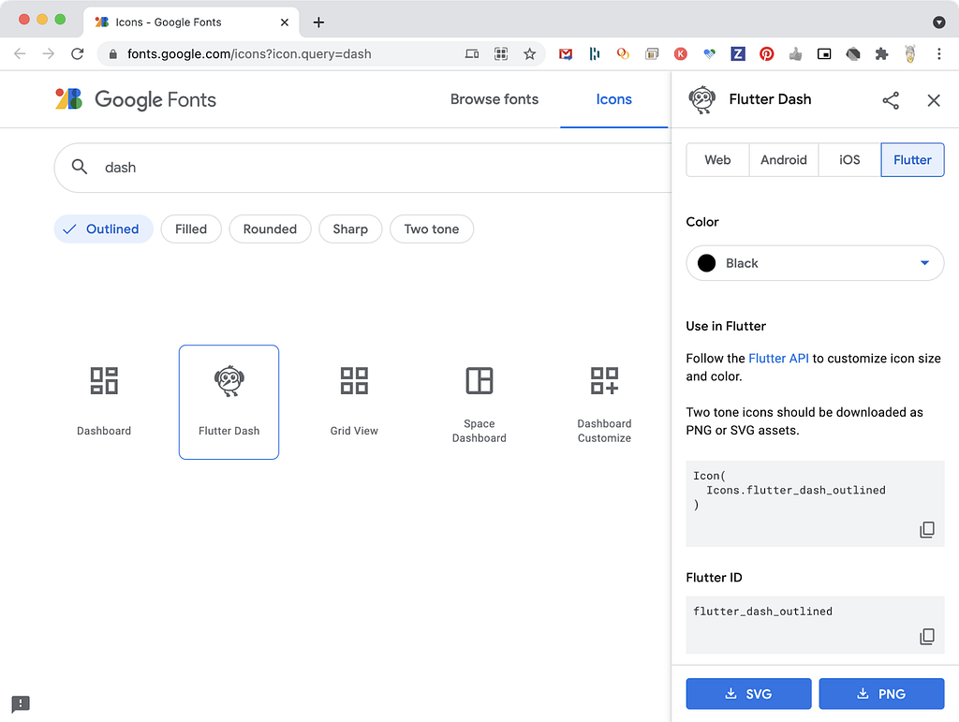Choose the Grid View icon
The height and width of the screenshot is (722, 959).
[354, 402]
